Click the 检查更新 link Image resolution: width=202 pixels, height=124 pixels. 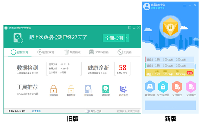click(36, 111)
